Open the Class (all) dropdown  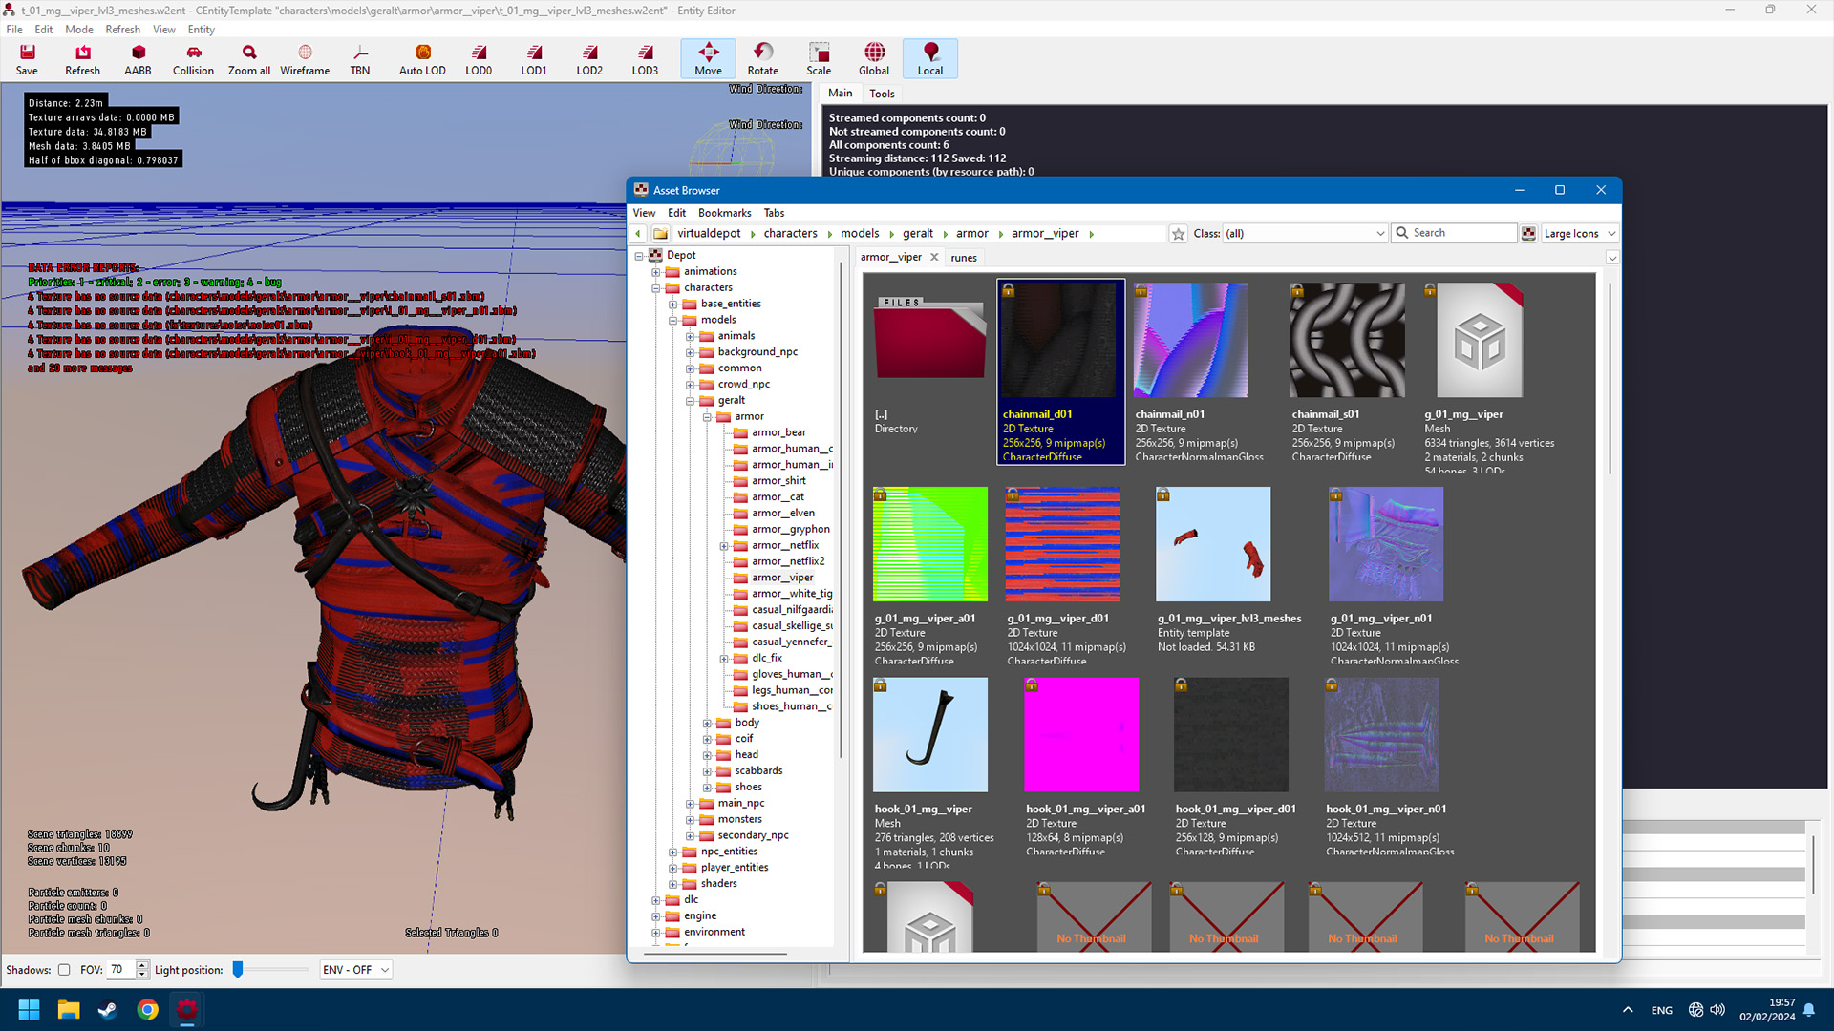tap(1305, 234)
